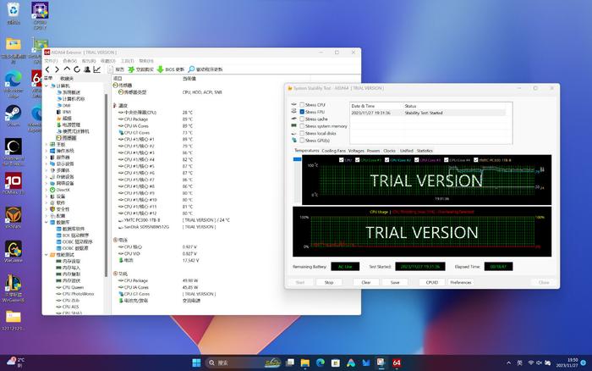Enable the Stress system memory checkbox
592x371 pixels.
coord(302,126)
